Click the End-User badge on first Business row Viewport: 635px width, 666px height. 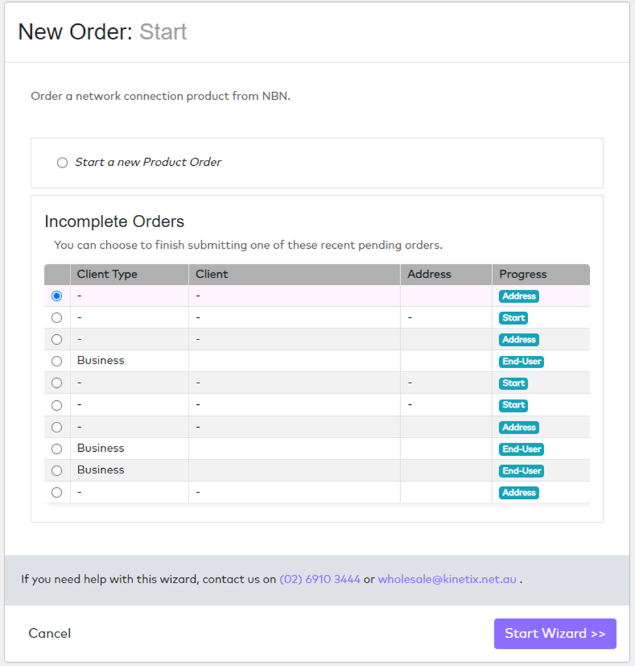click(x=521, y=362)
